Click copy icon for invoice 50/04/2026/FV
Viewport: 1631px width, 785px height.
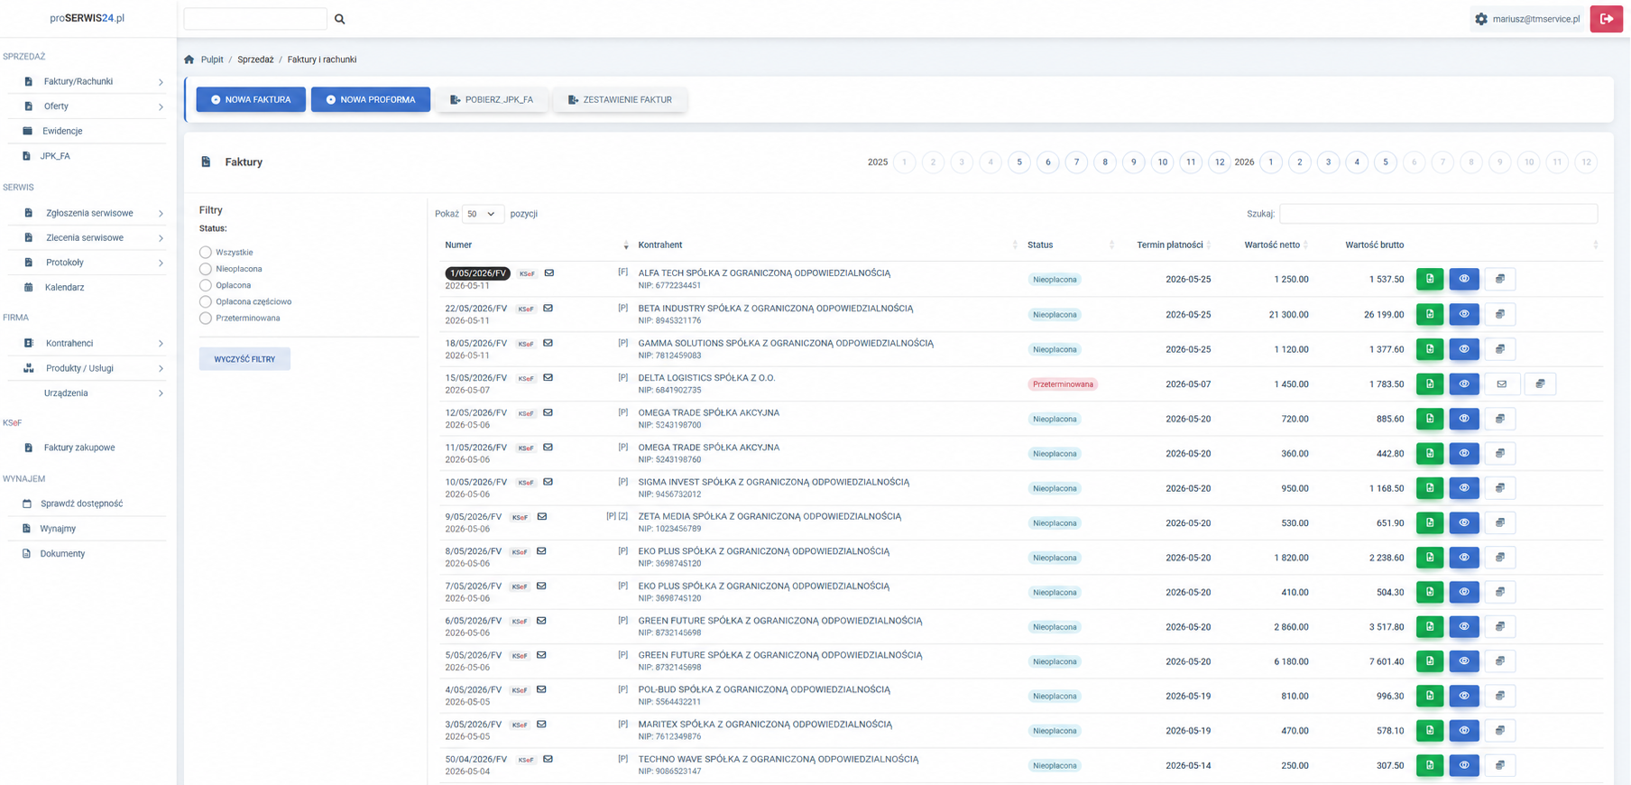click(x=1500, y=765)
